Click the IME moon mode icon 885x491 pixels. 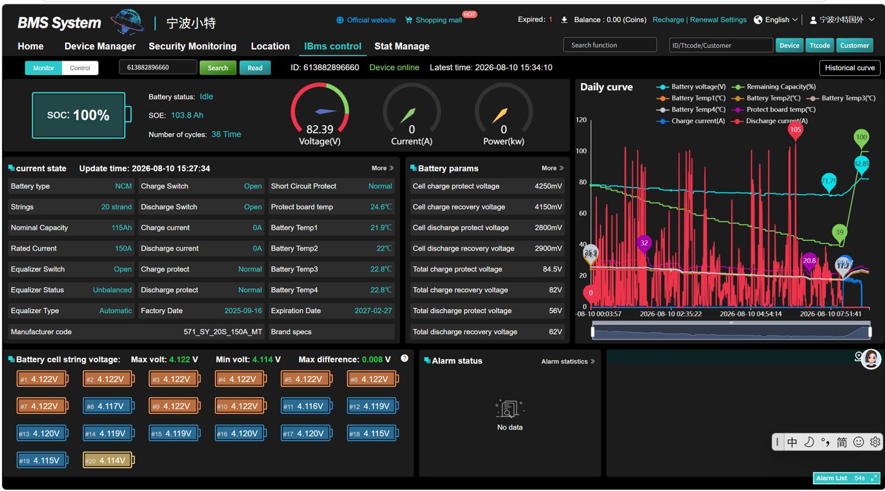[x=809, y=442]
